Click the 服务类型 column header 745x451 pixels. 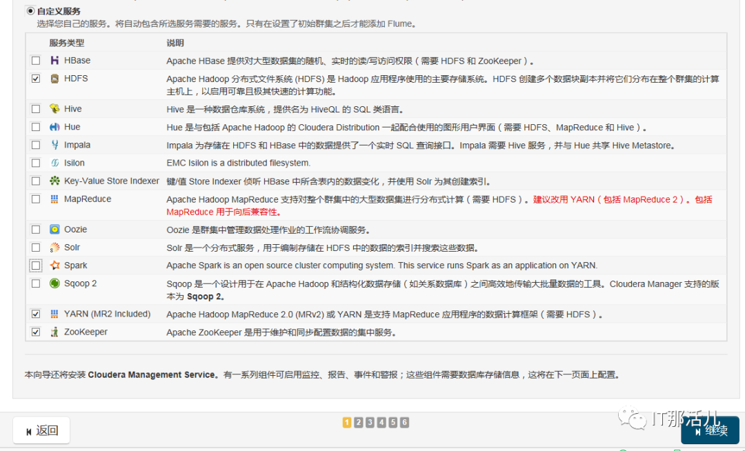(66, 43)
